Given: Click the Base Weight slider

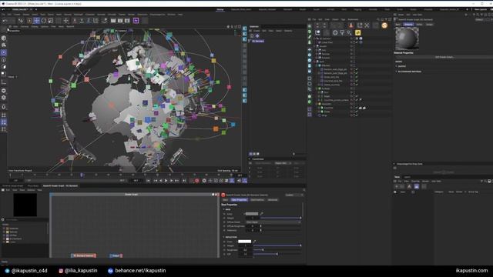Looking at the screenshot, I should point(280,218).
